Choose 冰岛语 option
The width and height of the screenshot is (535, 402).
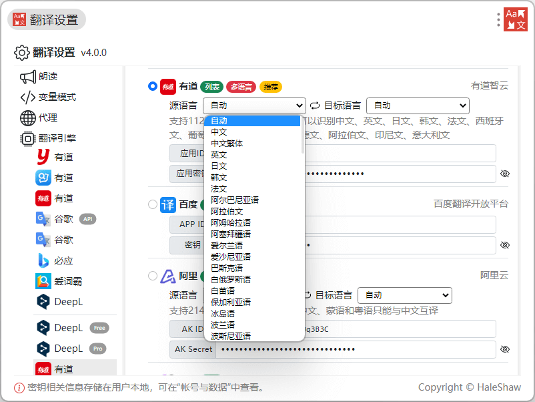point(252,314)
